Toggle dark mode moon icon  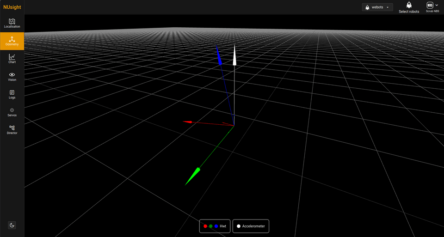(12, 225)
